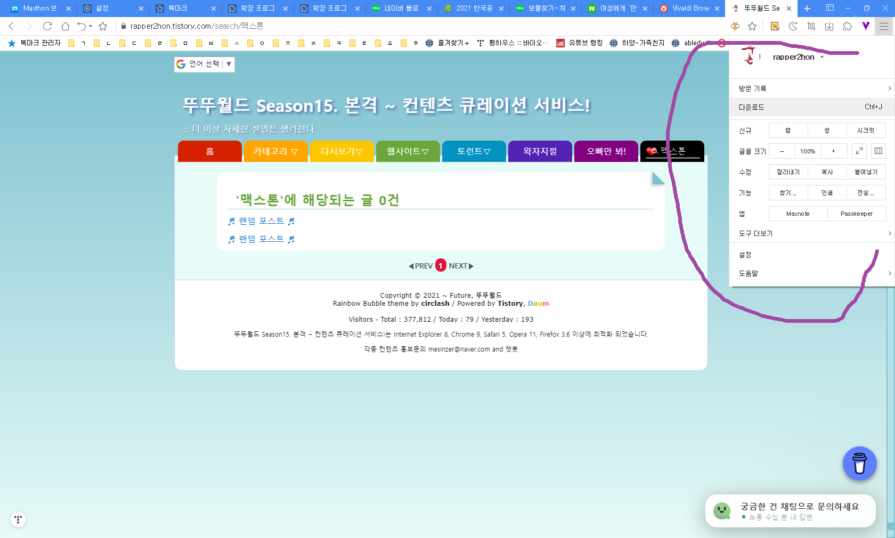The width and height of the screenshot is (895, 538).
Task: Expand the 카테고리 ▽ navigation menu
Action: click(x=276, y=151)
